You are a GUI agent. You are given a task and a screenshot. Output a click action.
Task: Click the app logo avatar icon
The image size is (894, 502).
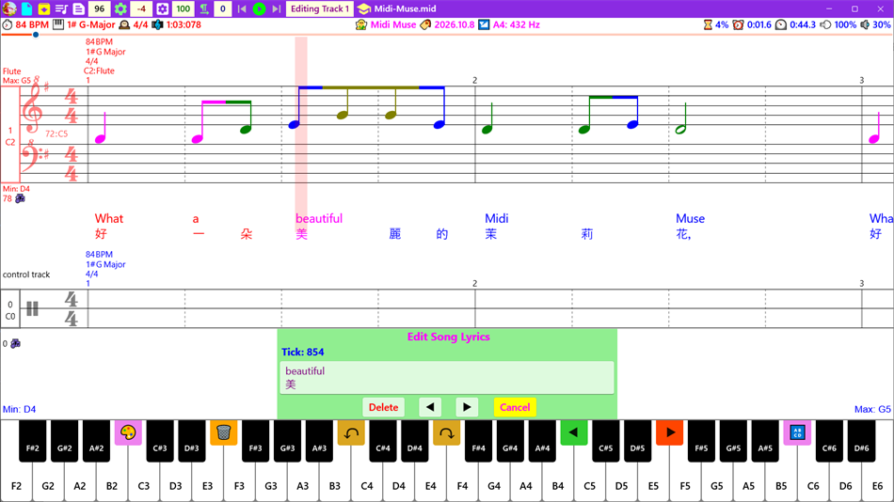tap(9, 8)
